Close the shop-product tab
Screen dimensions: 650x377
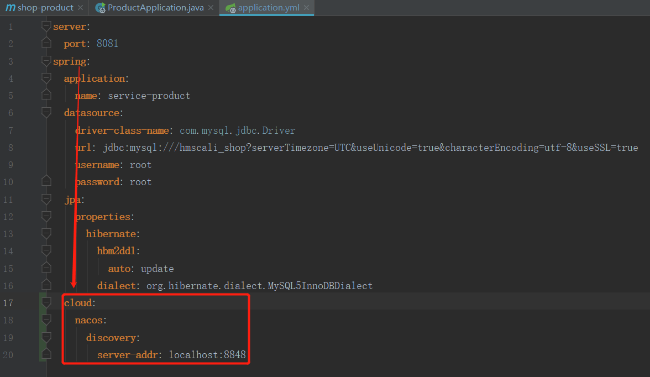click(81, 8)
